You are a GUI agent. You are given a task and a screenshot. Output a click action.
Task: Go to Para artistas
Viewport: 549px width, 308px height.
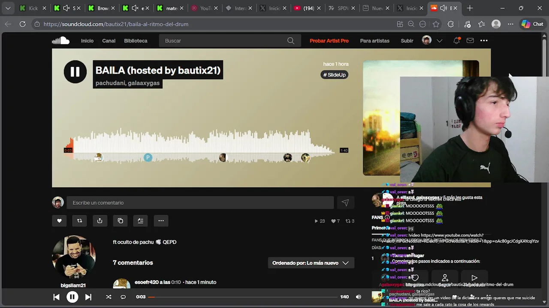(x=375, y=41)
